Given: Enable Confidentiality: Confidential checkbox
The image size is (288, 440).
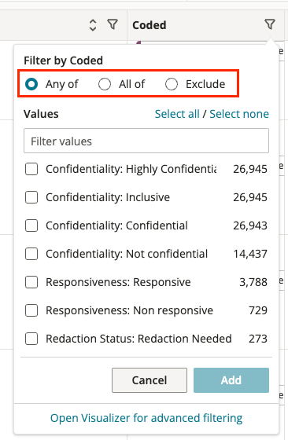Looking at the screenshot, I should 31,225.
